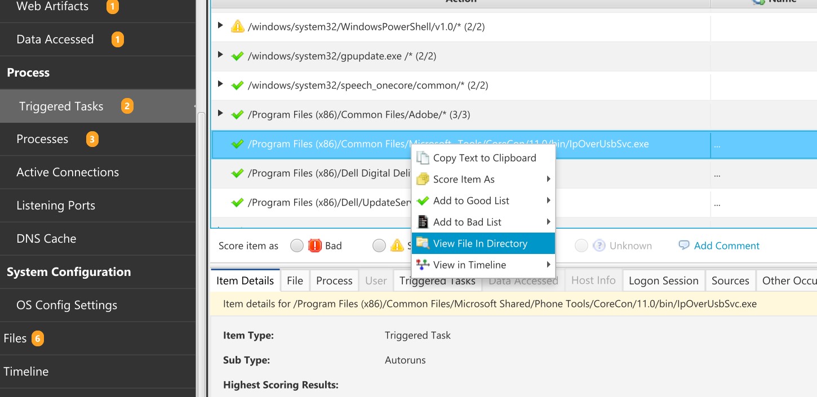Image resolution: width=817 pixels, height=397 pixels.
Task: Open the Score Item As submenu arrow
Action: (549, 179)
